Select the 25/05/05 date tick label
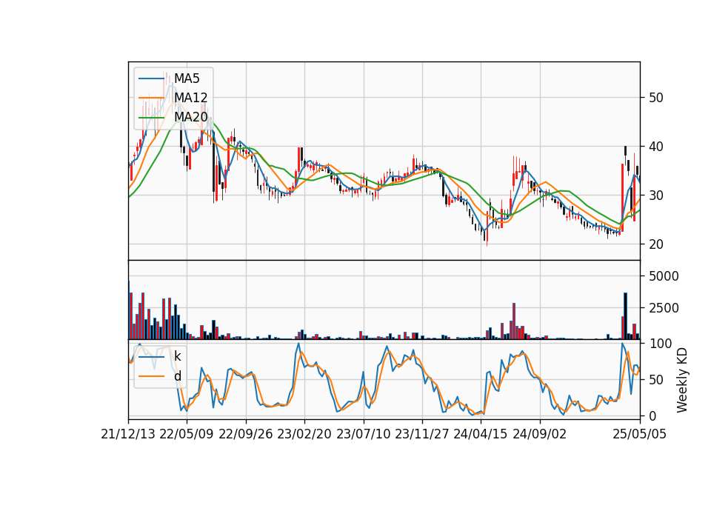 pos(640,434)
